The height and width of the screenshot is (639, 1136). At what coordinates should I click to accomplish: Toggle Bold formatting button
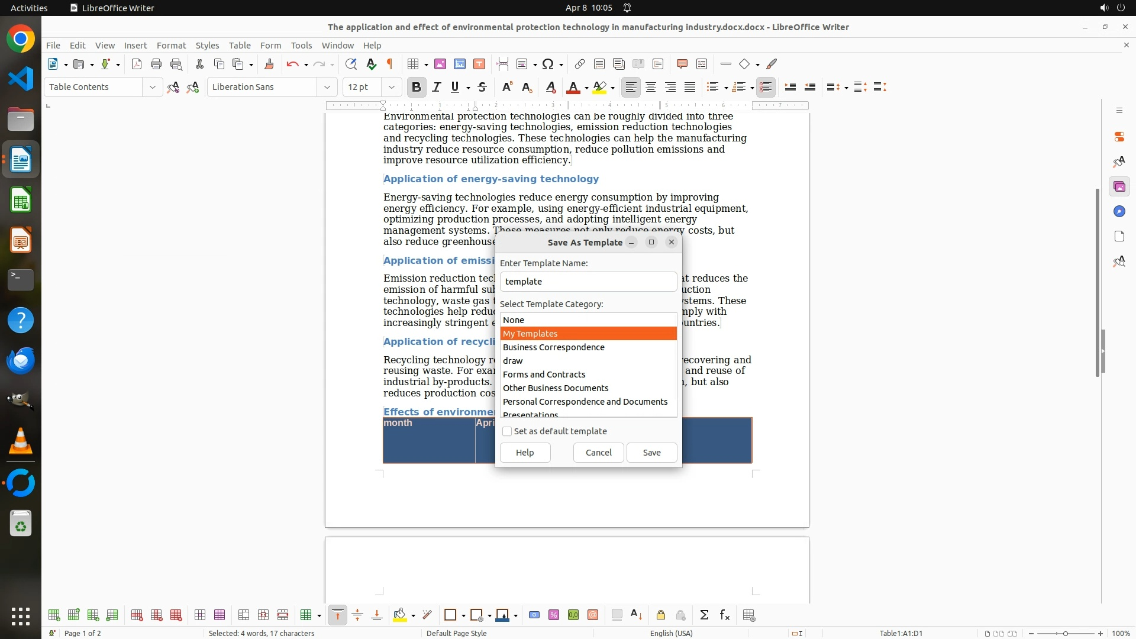[x=417, y=87]
